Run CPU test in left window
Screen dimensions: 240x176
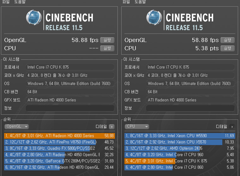(x=107, y=48)
